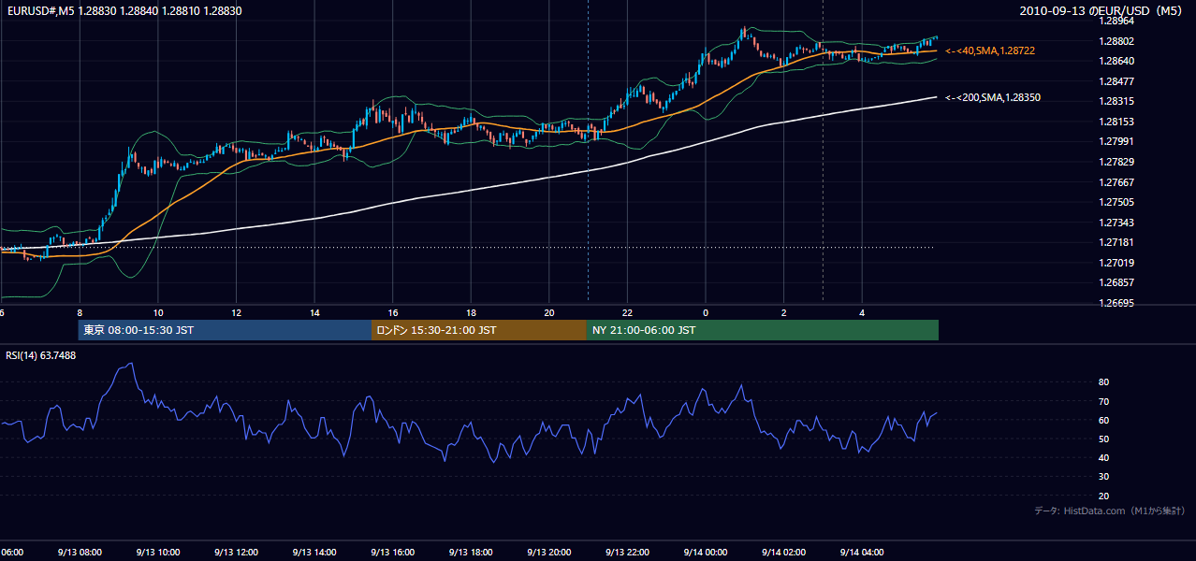Image resolution: width=1196 pixels, height=561 pixels.
Task: Click the white 200 SMA 1.28350 label
Action: tap(993, 97)
